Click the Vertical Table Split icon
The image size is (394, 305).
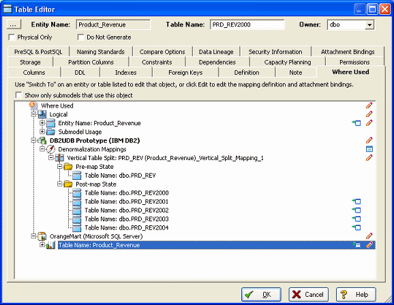click(x=59, y=158)
